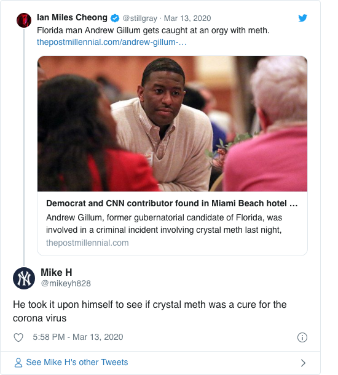Click the Ian Miles Cheong display name
338x375 pixels.
[72, 18]
